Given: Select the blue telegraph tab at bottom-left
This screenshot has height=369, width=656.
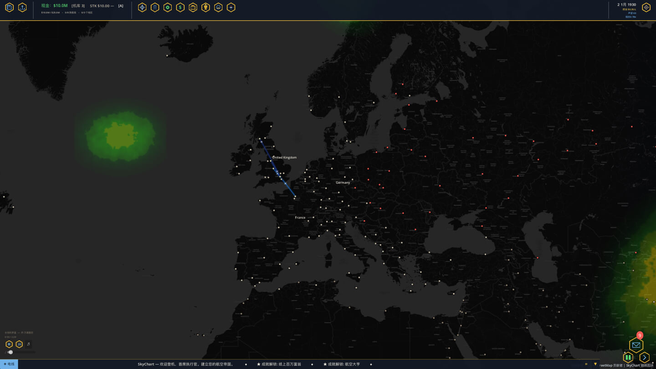Looking at the screenshot, I should [9, 364].
